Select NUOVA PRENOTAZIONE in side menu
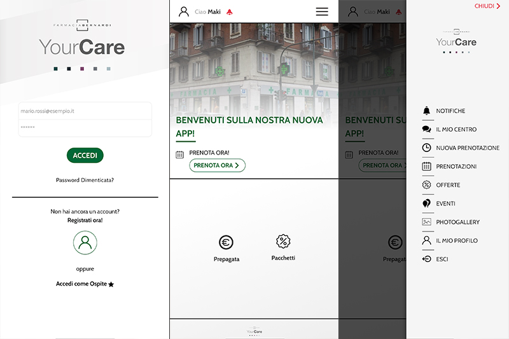The image size is (509, 339). click(468, 148)
